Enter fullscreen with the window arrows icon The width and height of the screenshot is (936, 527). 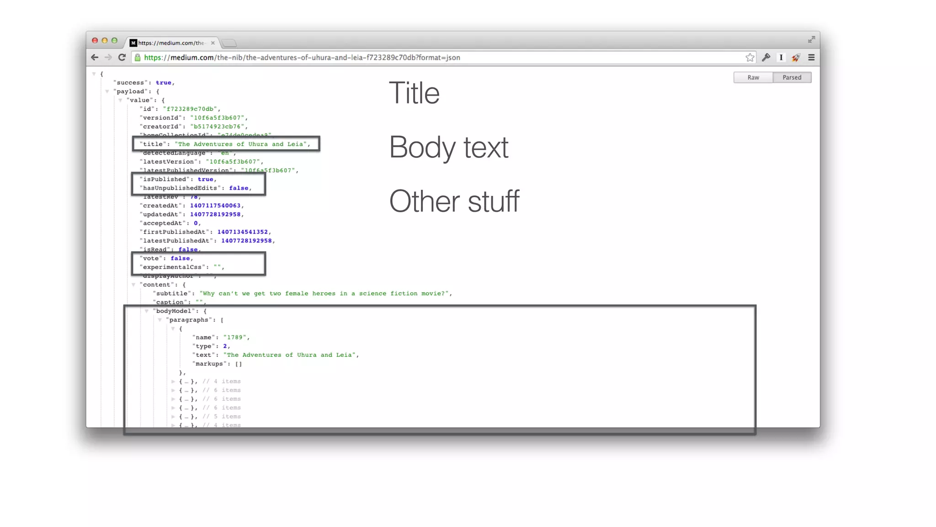coord(811,40)
